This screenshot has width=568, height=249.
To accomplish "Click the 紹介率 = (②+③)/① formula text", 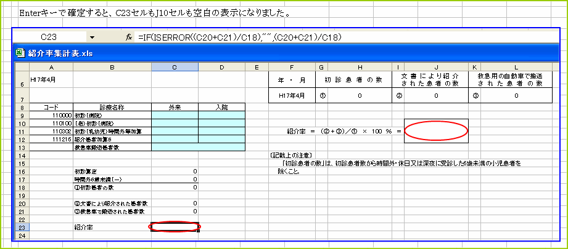I will 344,132.
